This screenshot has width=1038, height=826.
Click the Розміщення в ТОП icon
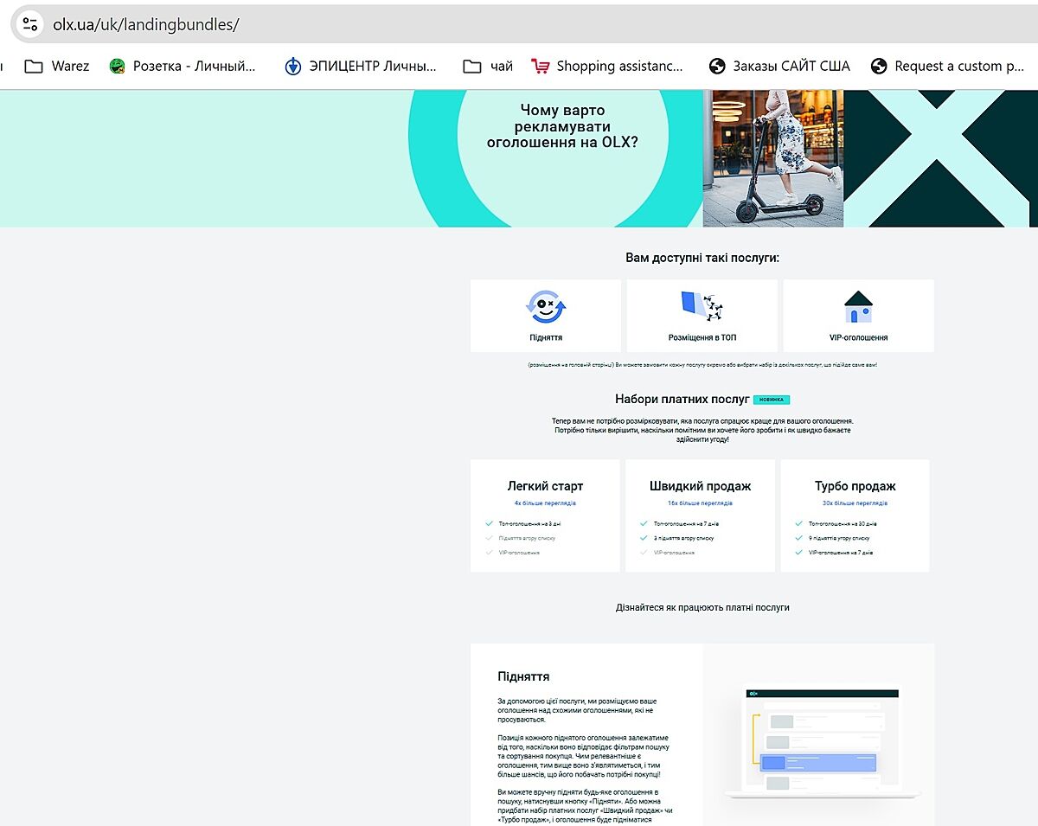pyautogui.click(x=702, y=306)
